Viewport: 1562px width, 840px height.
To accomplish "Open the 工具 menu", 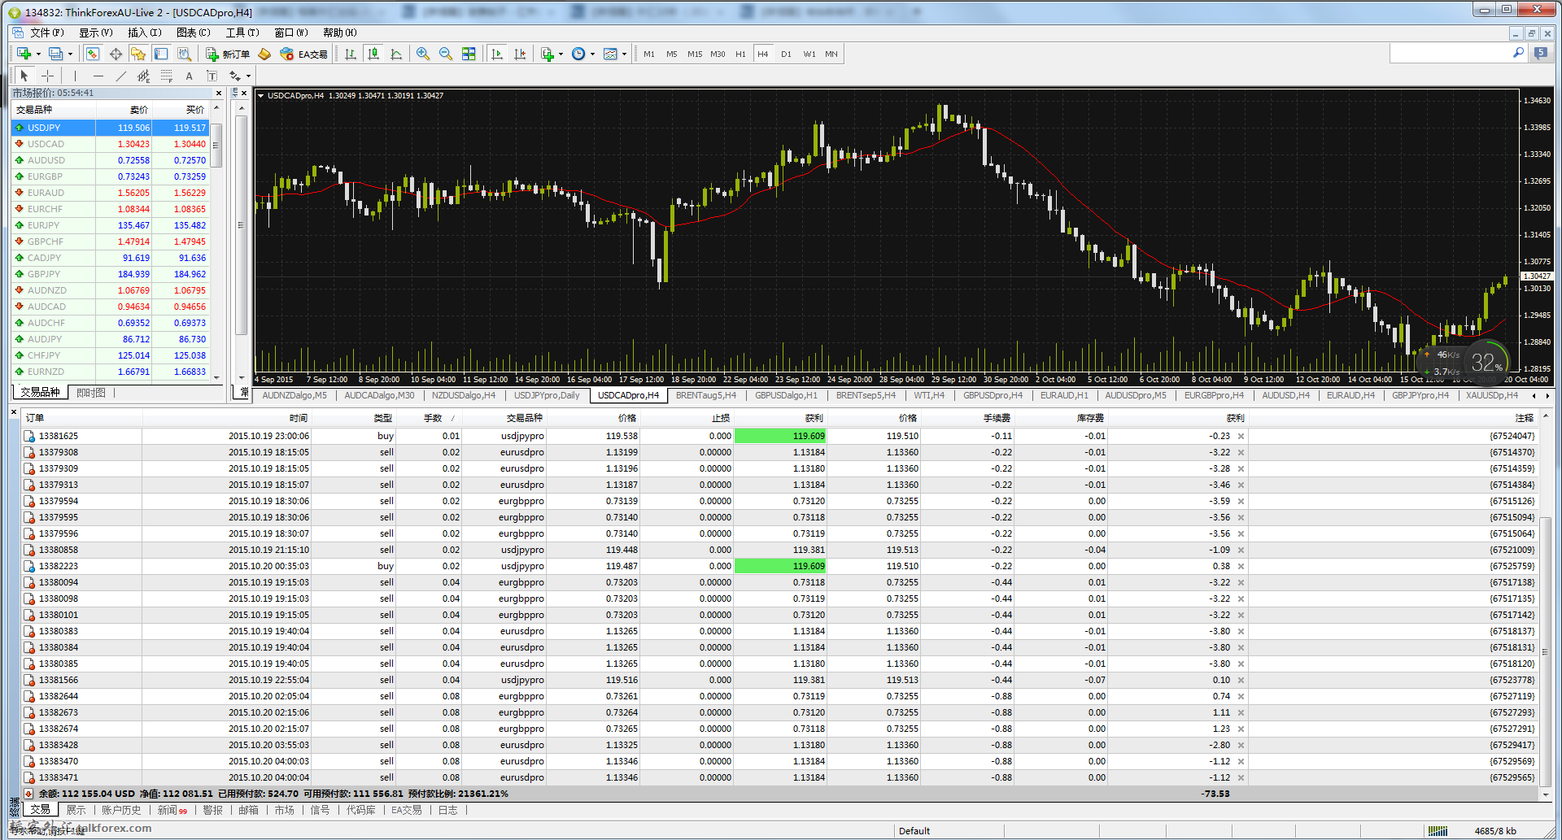I will (x=242, y=33).
